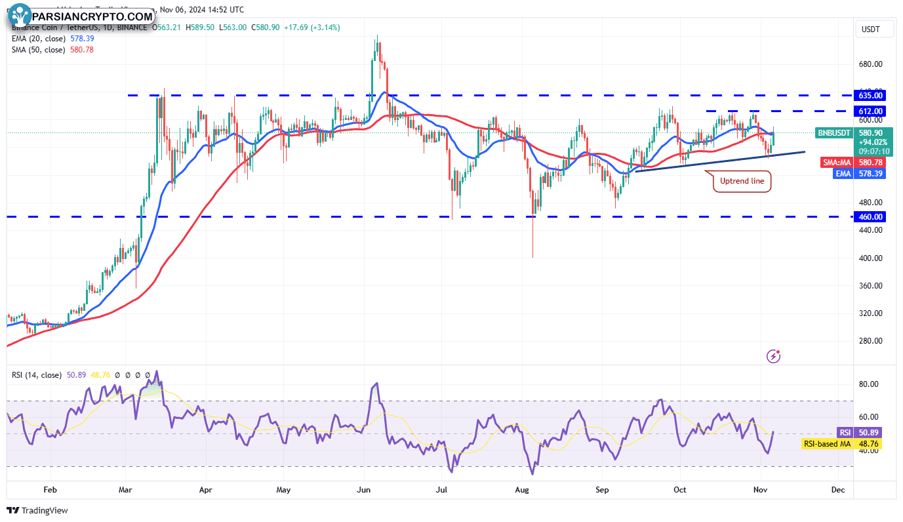Click the 320.00 tick on the price axis
903x522 pixels.
pyautogui.click(x=871, y=313)
